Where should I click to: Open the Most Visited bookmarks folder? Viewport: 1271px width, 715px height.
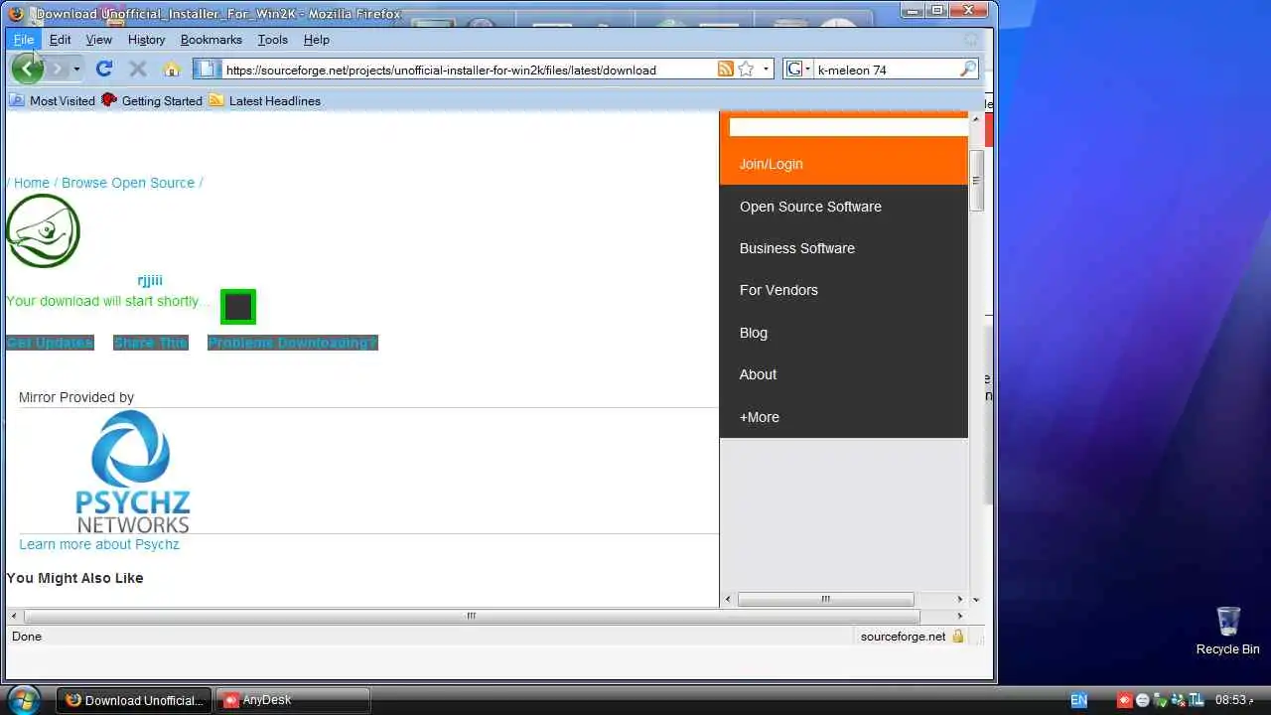(x=53, y=100)
